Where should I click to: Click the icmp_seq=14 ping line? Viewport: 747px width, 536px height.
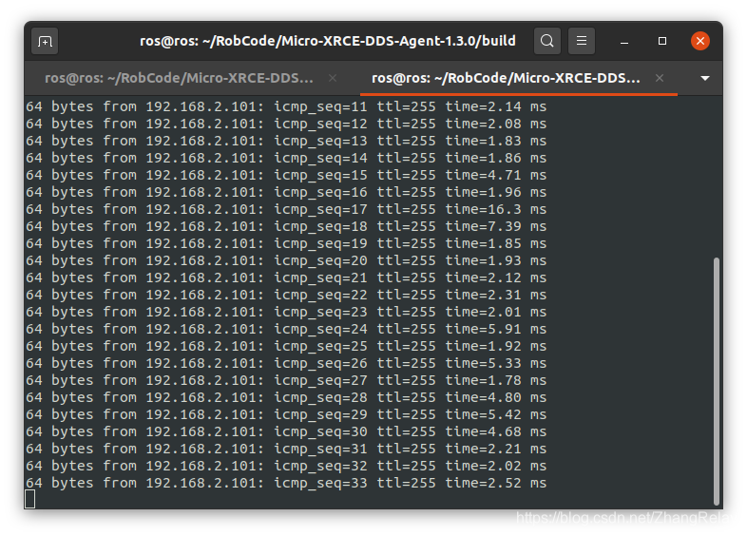[x=286, y=158]
